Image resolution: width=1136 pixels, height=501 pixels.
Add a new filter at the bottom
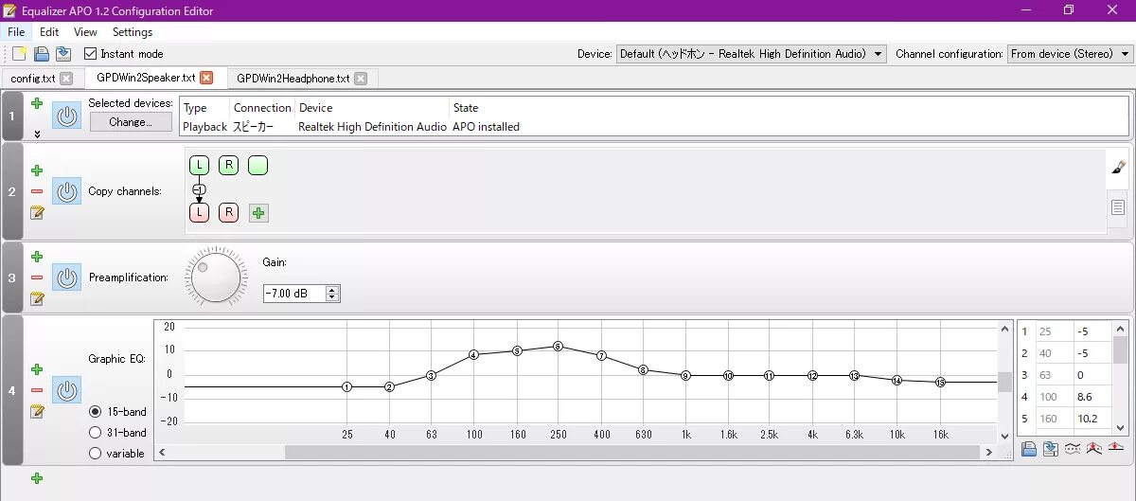pos(37,478)
